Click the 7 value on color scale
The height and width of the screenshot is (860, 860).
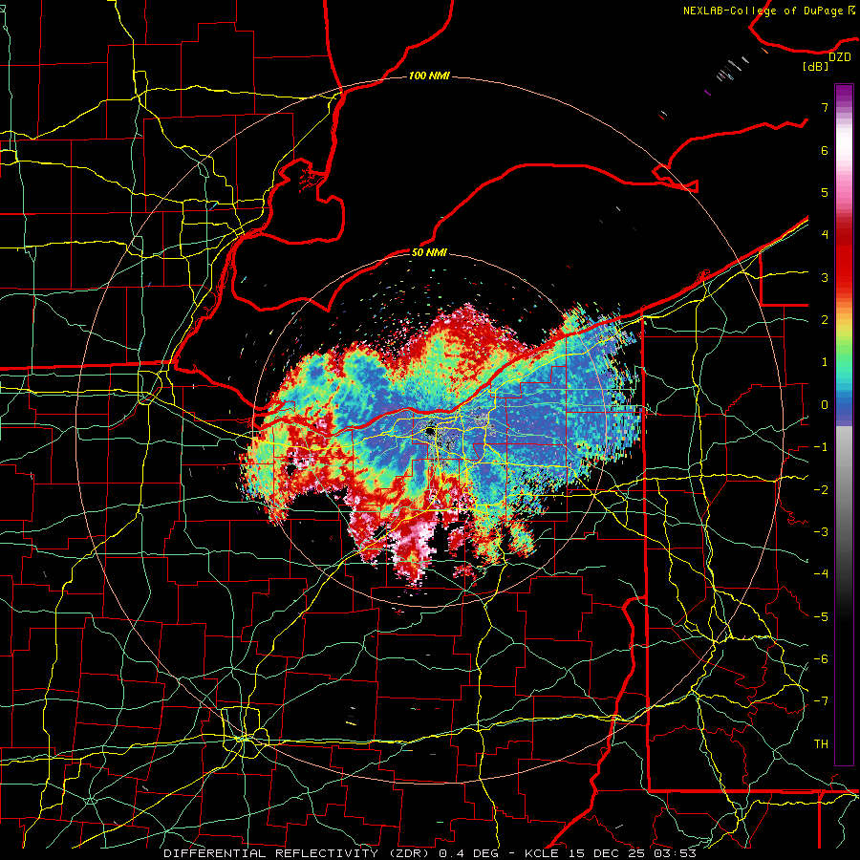[x=824, y=107]
